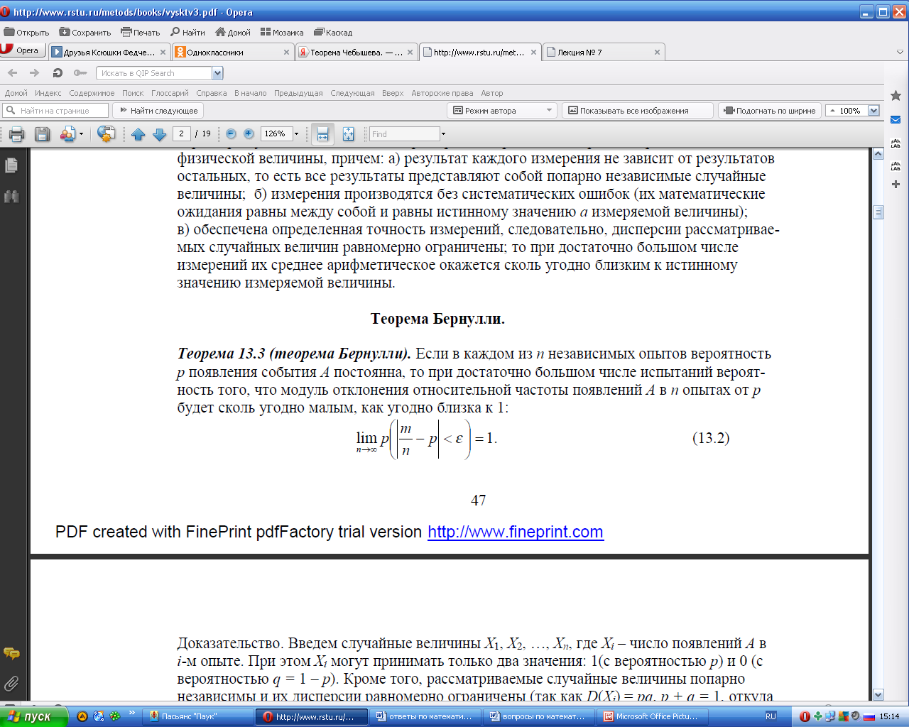Zoom in with the plus icon
The width and height of the screenshot is (909, 727).
[249, 133]
